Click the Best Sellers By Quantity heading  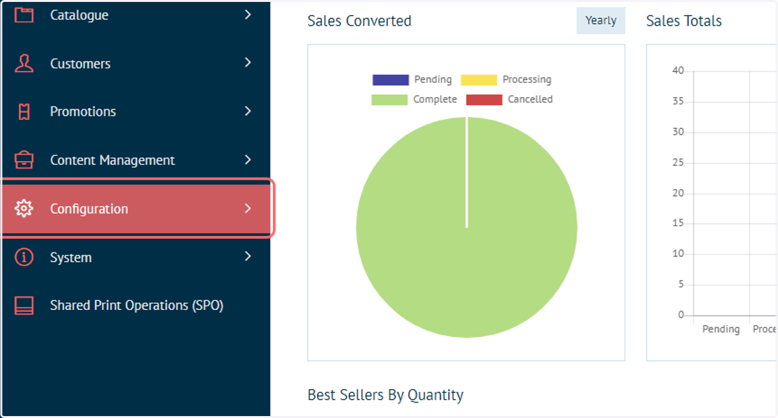coord(385,395)
